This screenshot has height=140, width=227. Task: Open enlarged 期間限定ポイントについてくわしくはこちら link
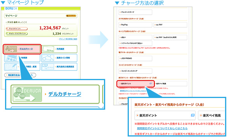click(x=162, y=128)
